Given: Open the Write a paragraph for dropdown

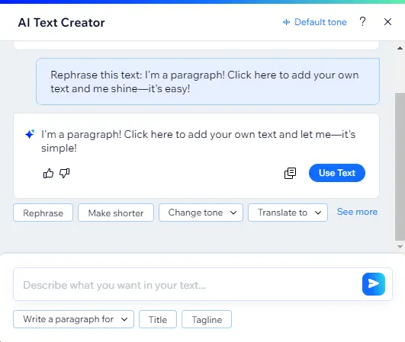Looking at the screenshot, I should (74, 319).
